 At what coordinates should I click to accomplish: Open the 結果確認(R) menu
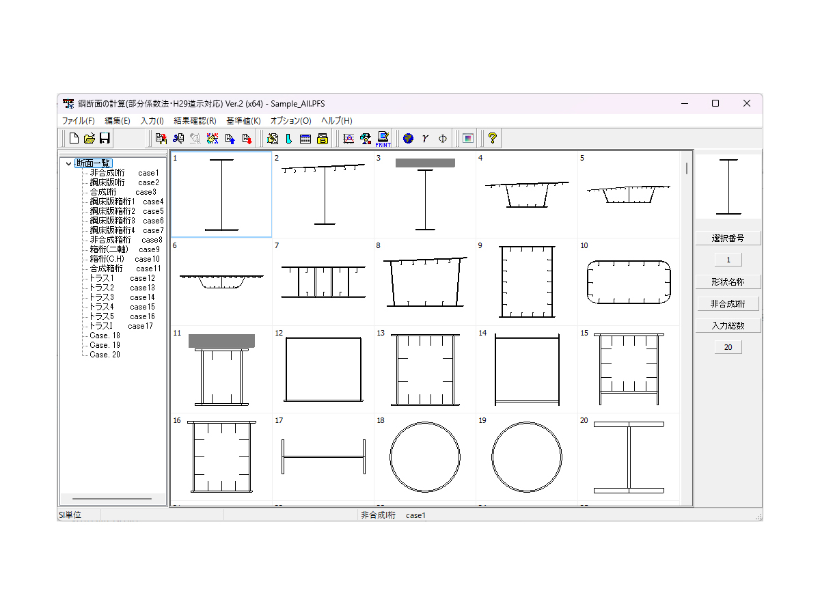(x=195, y=121)
